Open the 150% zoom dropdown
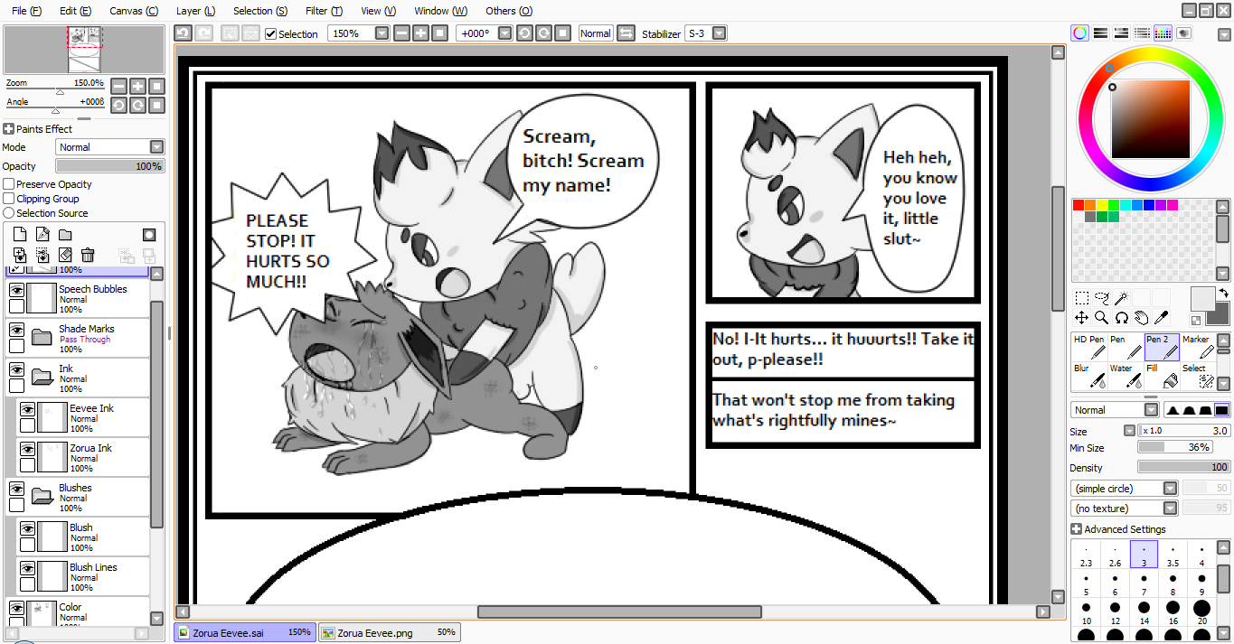 (x=382, y=33)
